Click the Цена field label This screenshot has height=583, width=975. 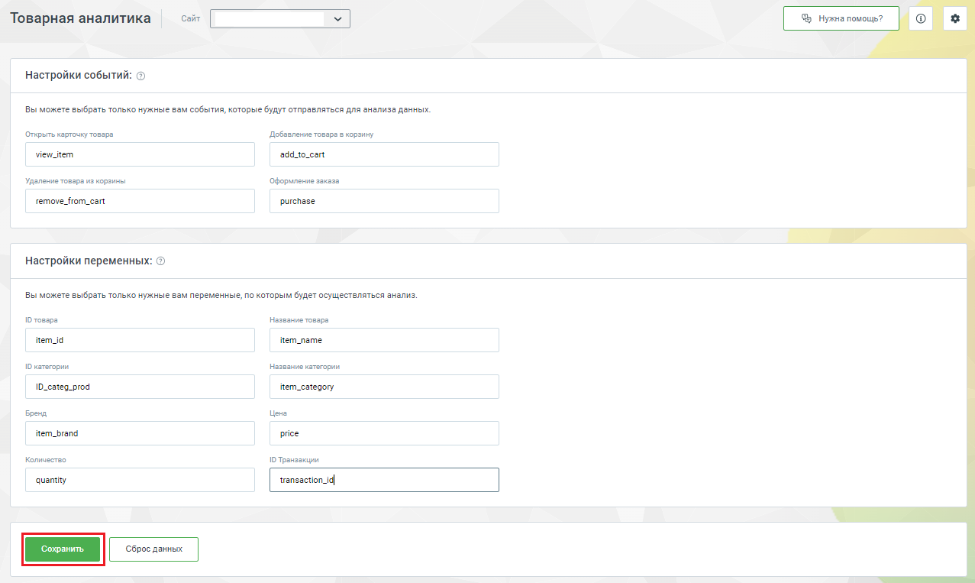coord(278,413)
